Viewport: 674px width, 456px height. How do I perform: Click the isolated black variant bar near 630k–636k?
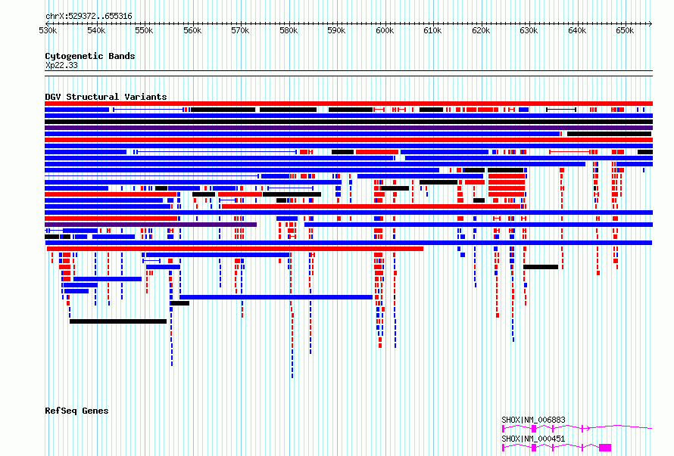(x=541, y=267)
